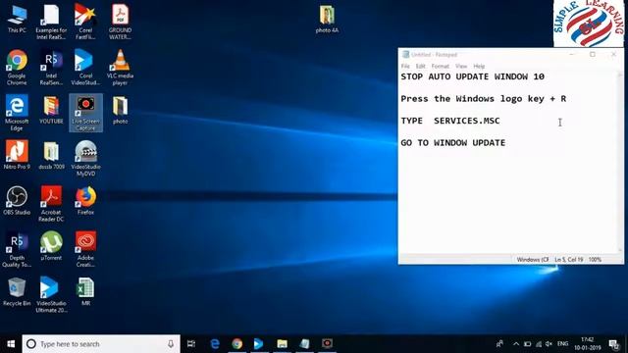Click 'Ln 5, Col 19' in status bar
Screen dimensions: 628x353
(x=569, y=260)
